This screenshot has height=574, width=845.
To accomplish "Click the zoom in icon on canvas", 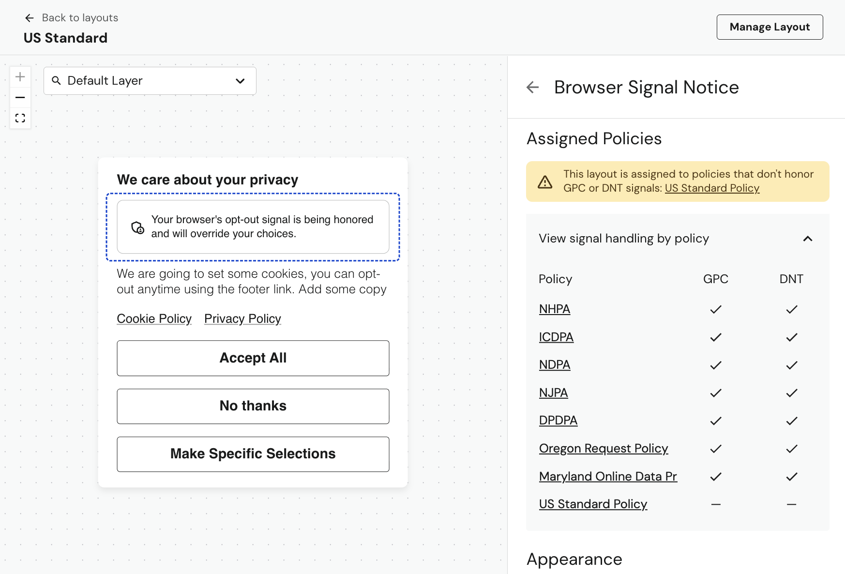I will tap(20, 76).
